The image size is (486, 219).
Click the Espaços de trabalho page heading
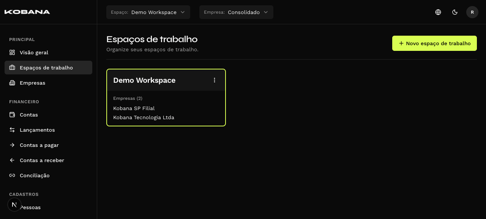(152, 39)
